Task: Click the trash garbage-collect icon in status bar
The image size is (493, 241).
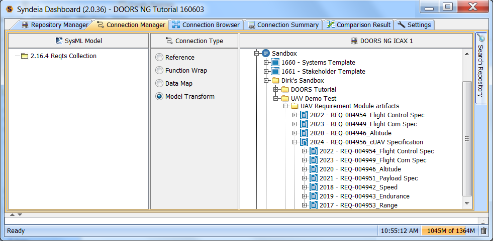Action: point(483,231)
